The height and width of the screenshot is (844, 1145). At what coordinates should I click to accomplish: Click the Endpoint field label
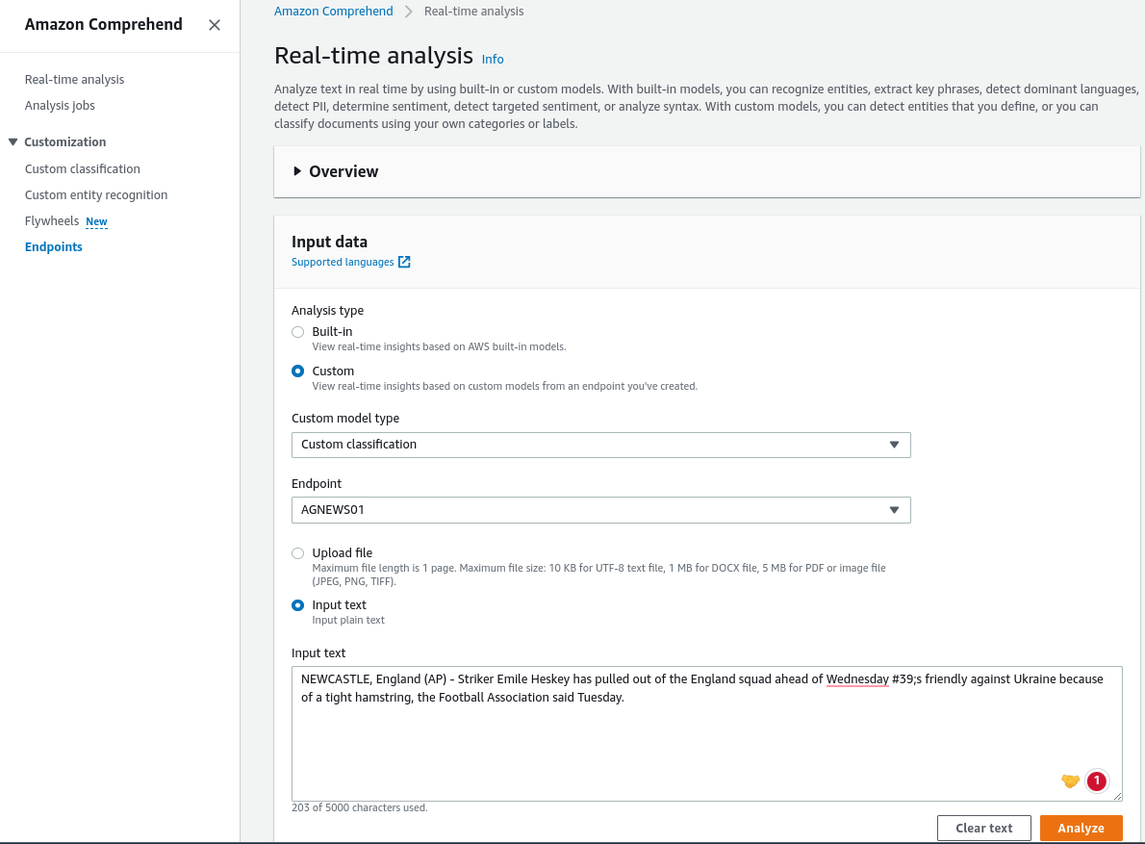click(317, 483)
